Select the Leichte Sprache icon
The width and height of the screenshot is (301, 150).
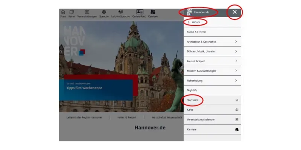120,12
